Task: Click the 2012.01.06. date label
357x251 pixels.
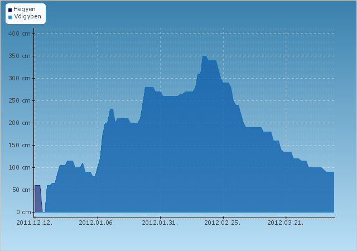Action: point(97,223)
